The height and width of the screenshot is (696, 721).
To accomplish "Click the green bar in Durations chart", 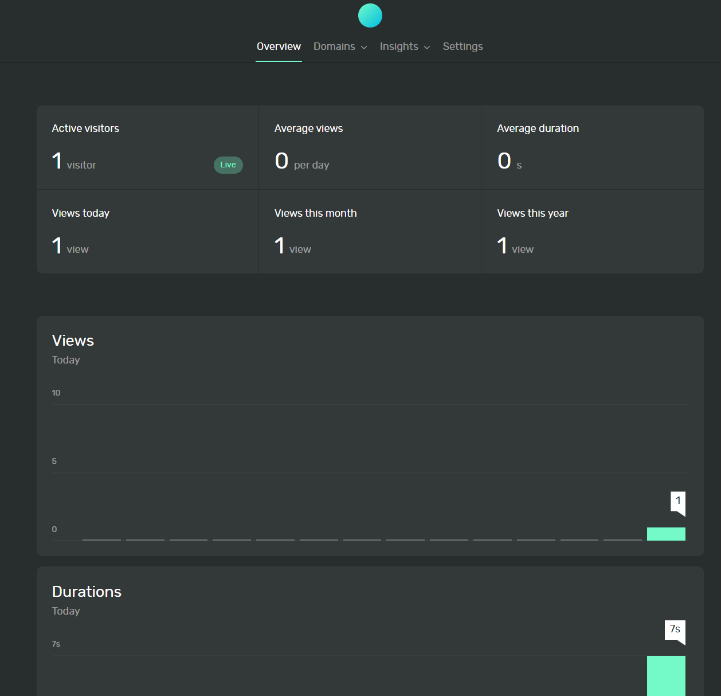I will 666,675.
